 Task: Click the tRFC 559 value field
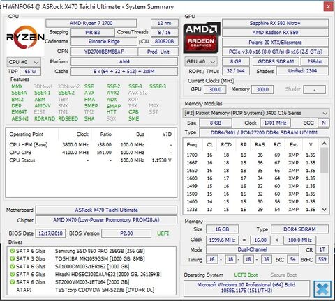coord(322,259)
